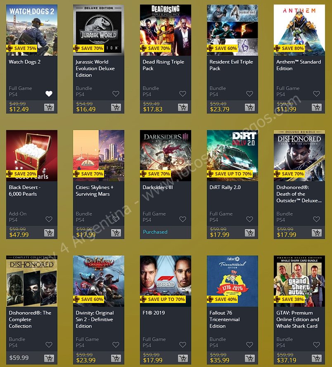Add GTAV Premium Online Edition to cart
The width and height of the screenshot is (332, 367).
[317, 358]
